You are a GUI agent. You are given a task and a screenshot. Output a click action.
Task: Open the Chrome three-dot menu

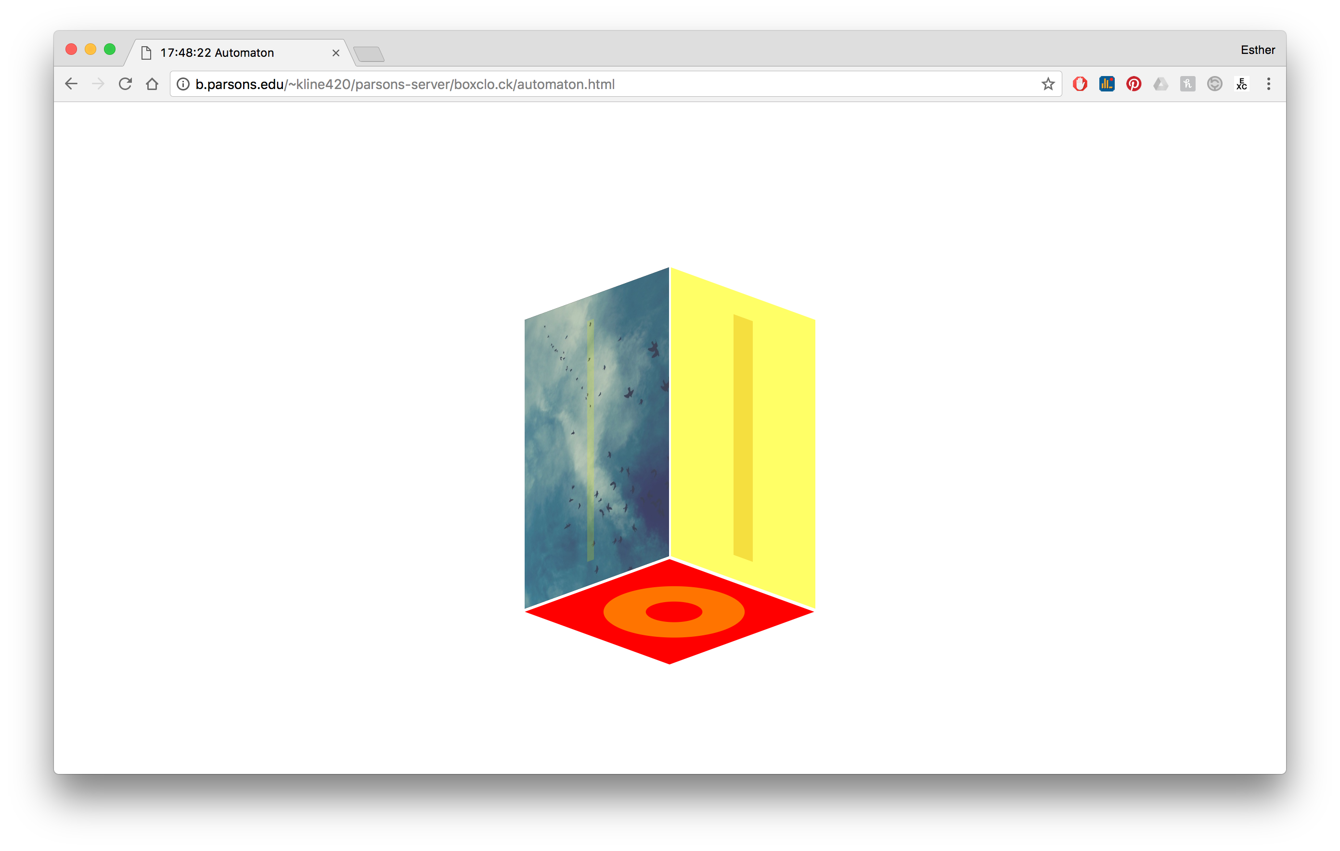click(x=1269, y=84)
